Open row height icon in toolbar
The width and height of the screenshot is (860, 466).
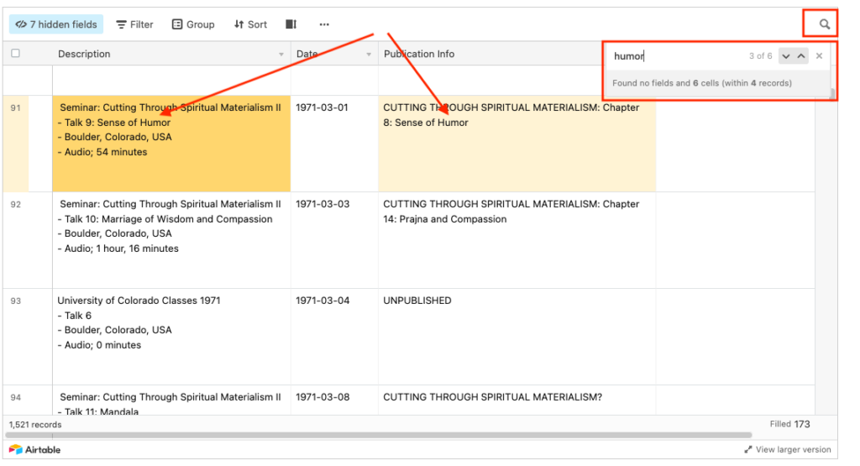[x=291, y=24]
